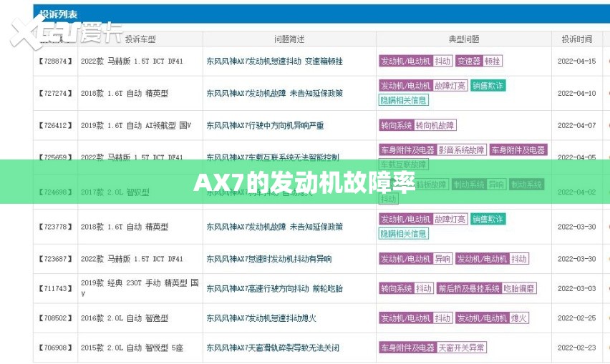
Task: Select complaint ID 【706908】
Action: click(56, 348)
